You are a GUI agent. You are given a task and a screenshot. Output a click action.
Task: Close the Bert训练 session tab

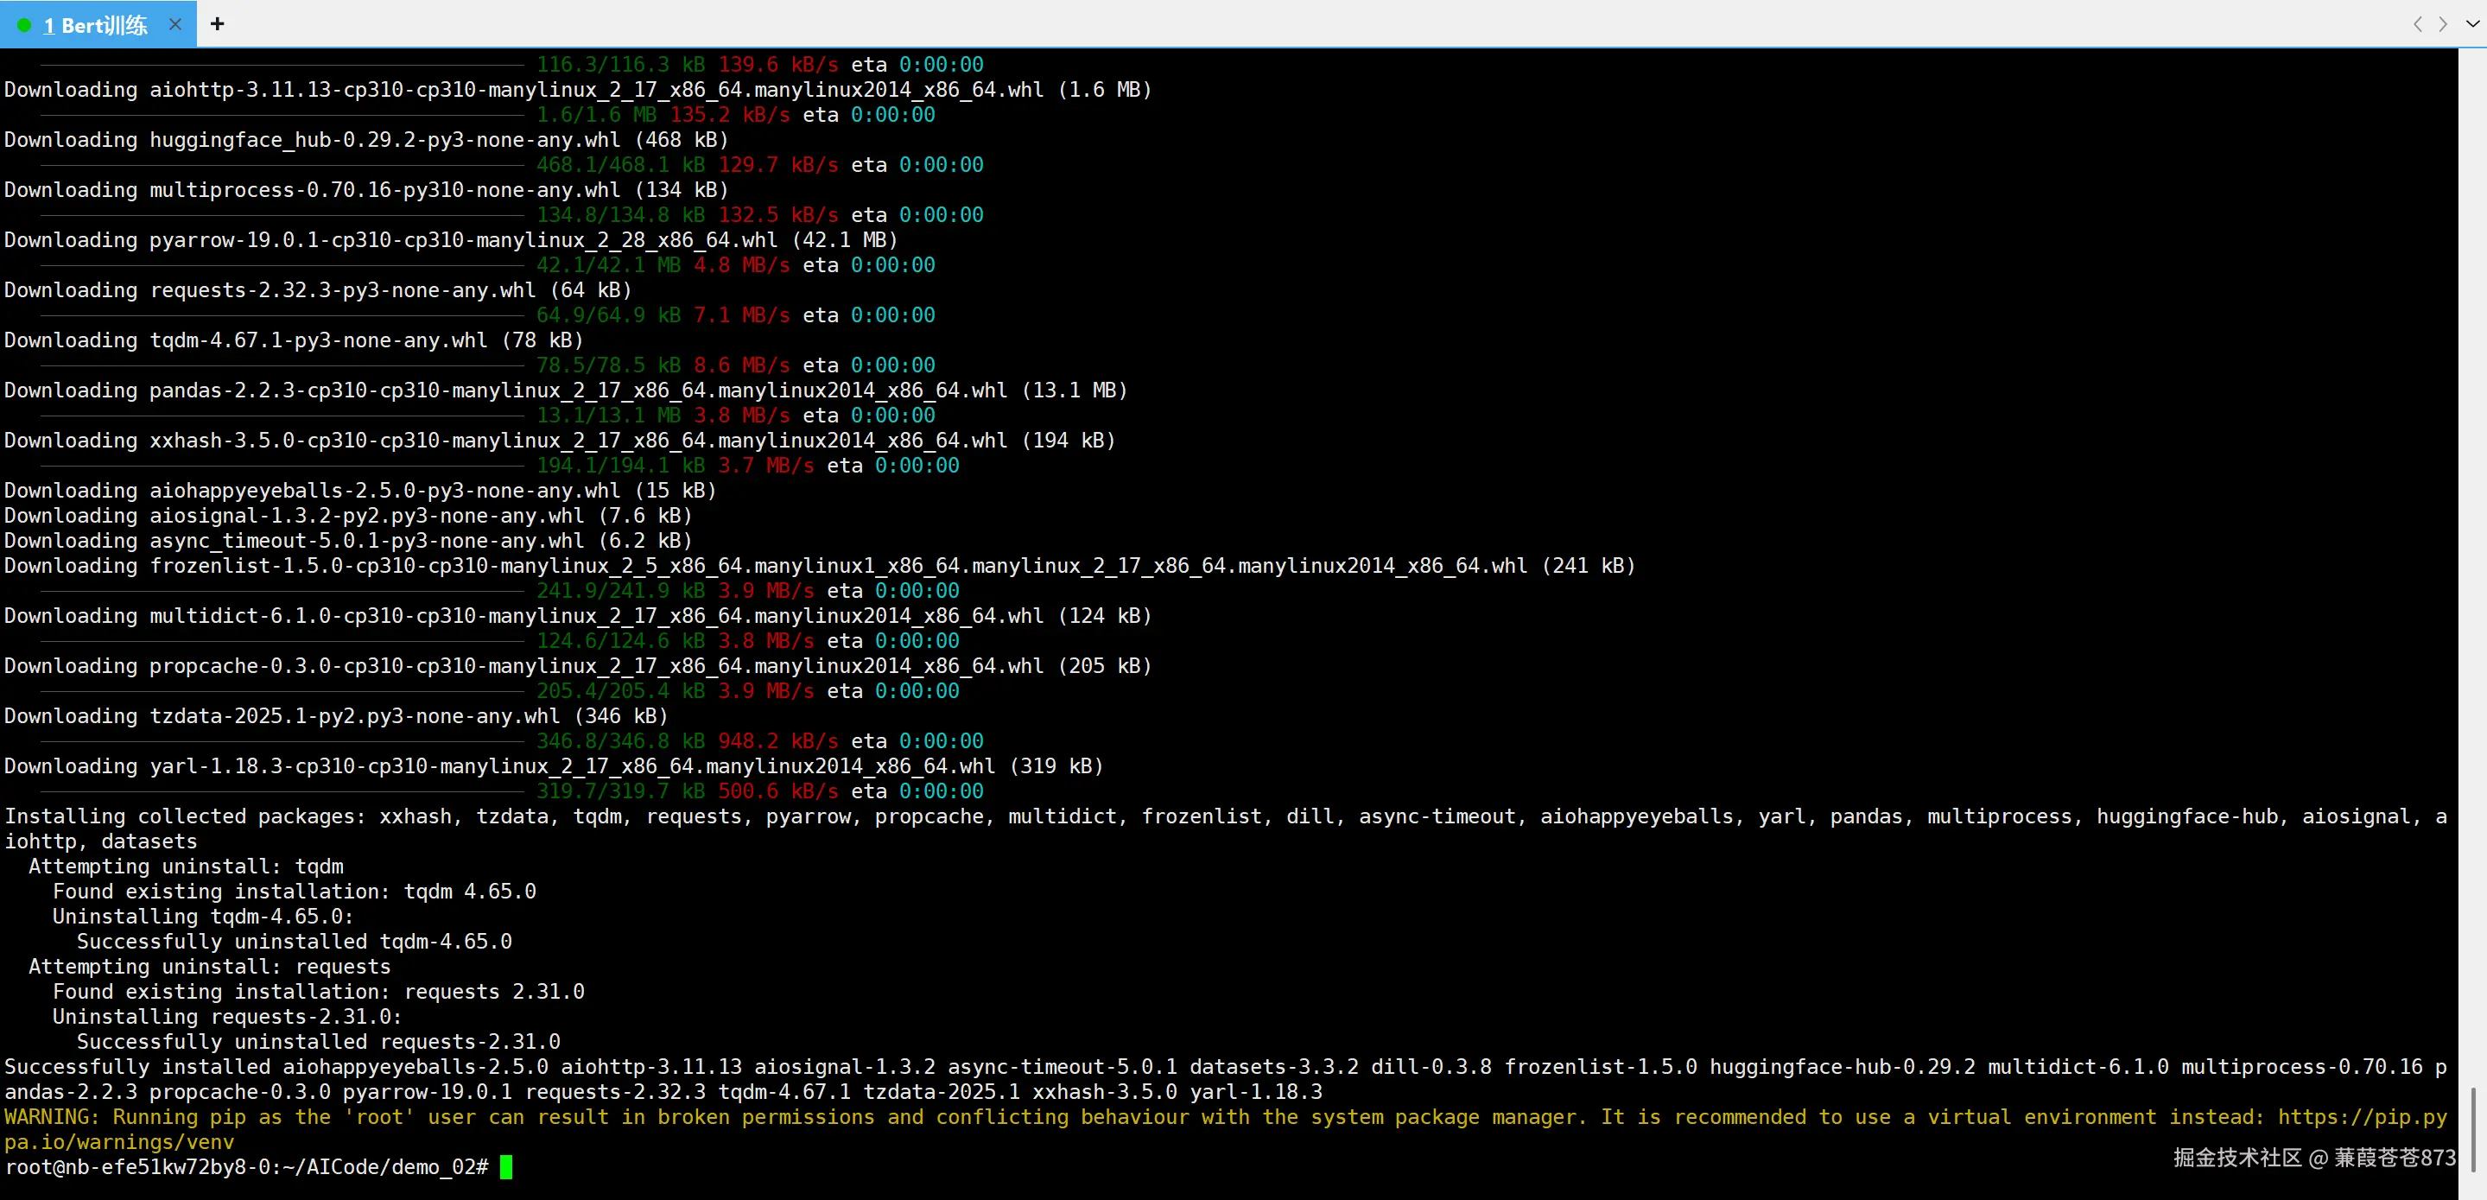(174, 24)
